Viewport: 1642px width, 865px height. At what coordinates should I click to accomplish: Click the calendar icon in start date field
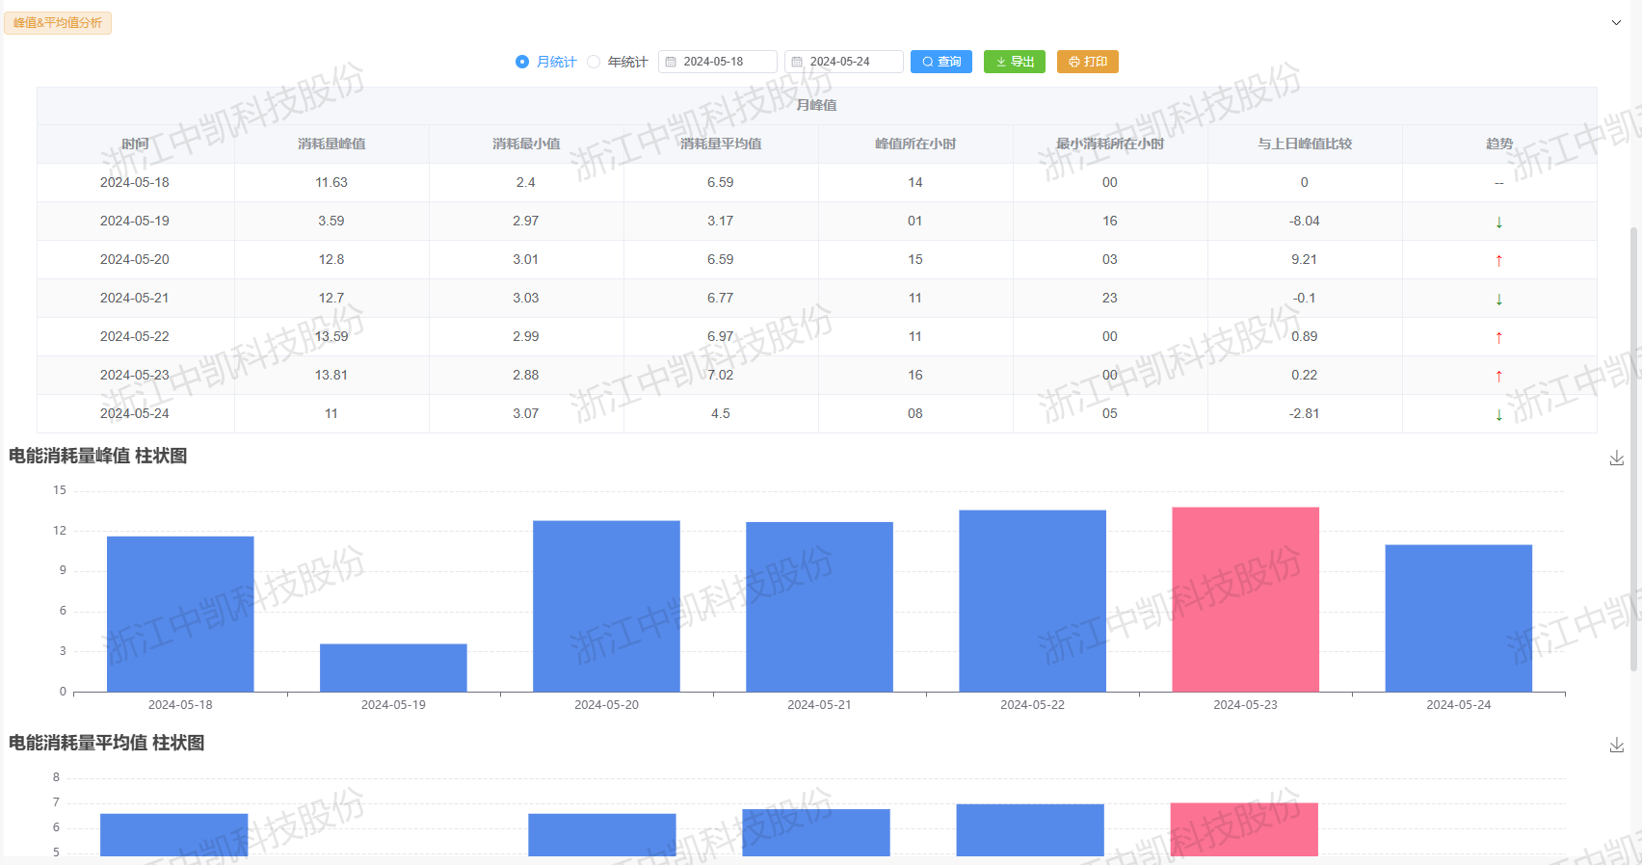(x=671, y=62)
